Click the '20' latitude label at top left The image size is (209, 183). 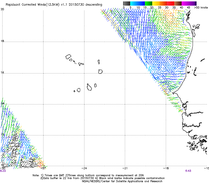pyautogui.click(x=2, y=9)
